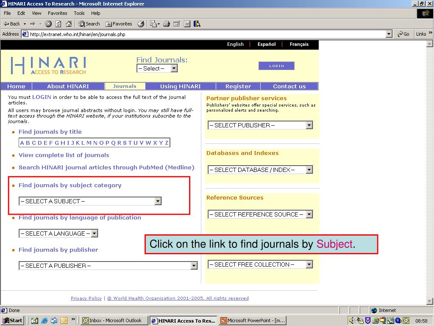434x326 pixels.
Task: Browse journal titles starting with letter Z
Action: coord(167,143)
